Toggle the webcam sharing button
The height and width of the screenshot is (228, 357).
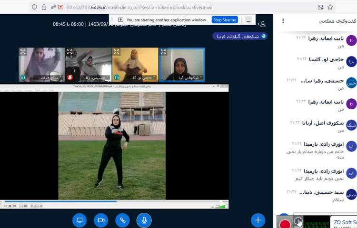[101, 220]
